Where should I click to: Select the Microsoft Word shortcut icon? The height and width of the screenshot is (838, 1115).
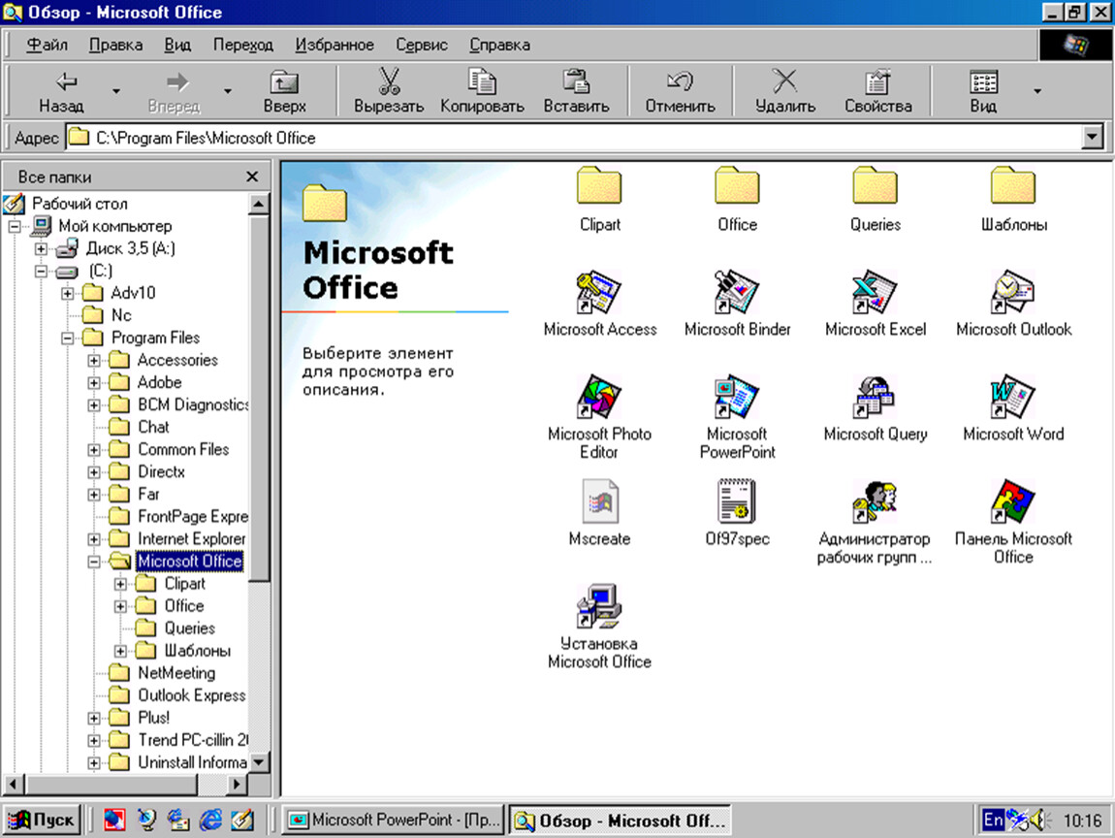1013,397
